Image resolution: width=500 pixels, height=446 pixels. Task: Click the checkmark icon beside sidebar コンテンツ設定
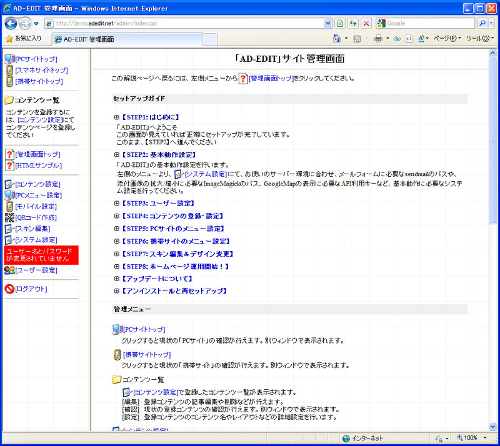[9, 184]
